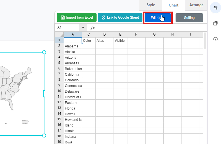Screen dimensions: 222x144
Task: Click the empty selected cell A1
Action: click(x=73, y=40)
